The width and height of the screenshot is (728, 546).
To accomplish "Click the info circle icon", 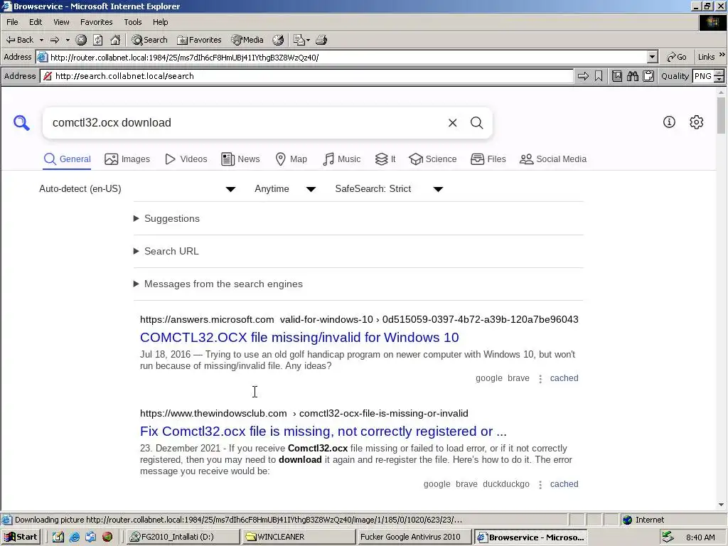I will 669,122.
